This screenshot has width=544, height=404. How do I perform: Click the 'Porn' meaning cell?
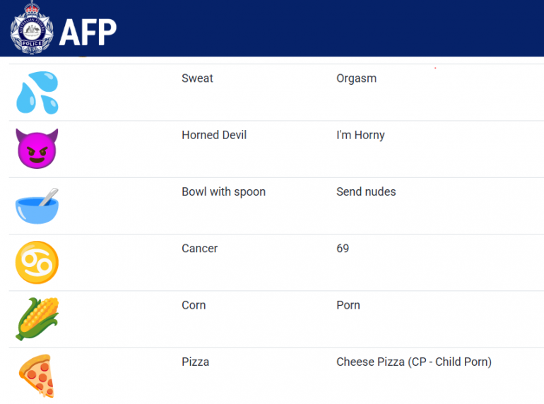coord(348,305)
